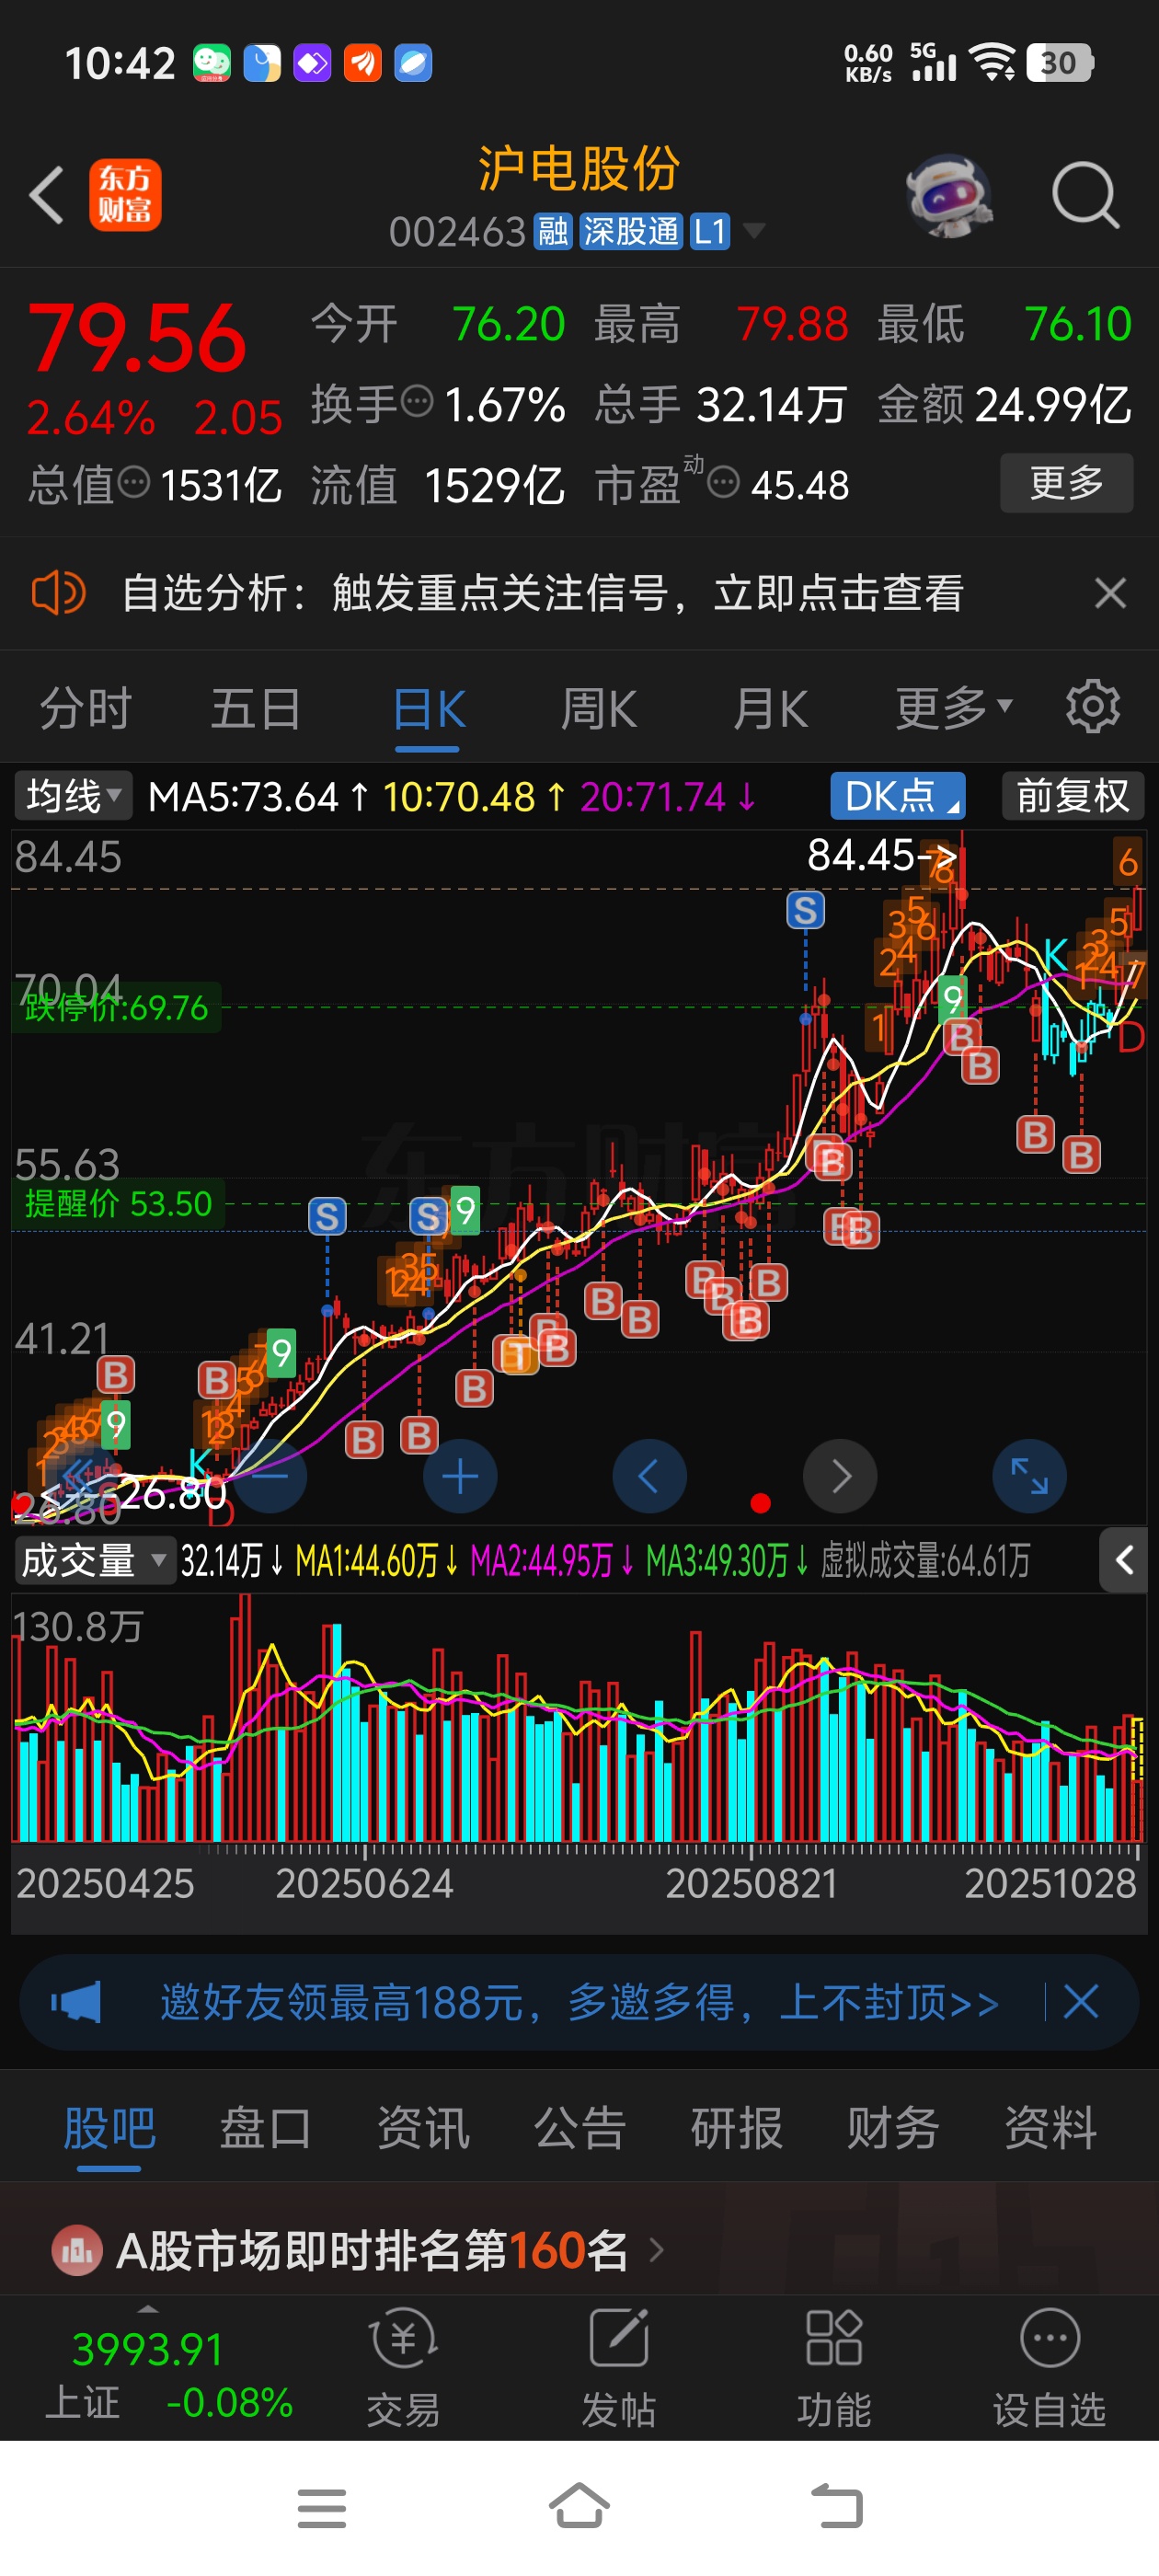1159x2576 pixels.
Task: Zoom out the chart with the minus button
Action: pyautogui.click(x=270, y=1476)
